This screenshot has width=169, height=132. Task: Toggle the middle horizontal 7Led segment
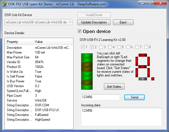[143, 67]
